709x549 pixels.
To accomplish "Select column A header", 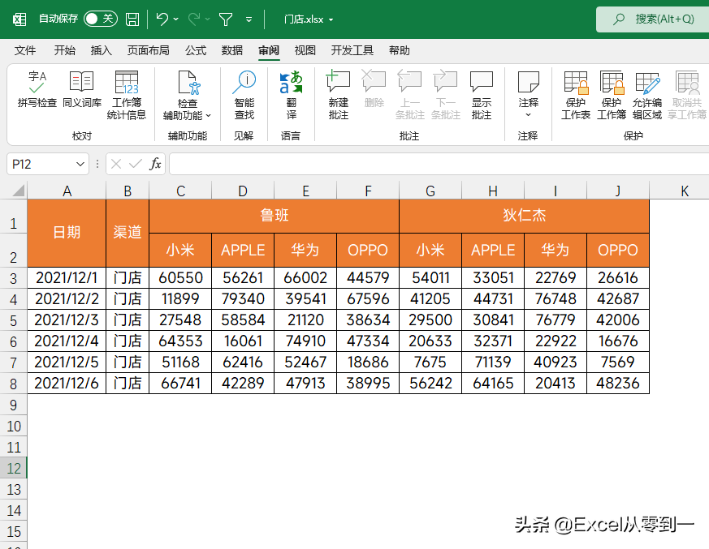I will [67, 191].
